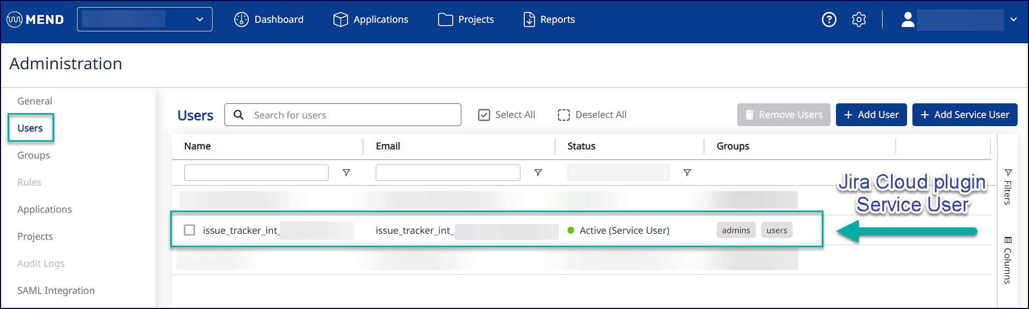
Task: Click Select All users
Action: pyautogui.click(x=506, y=115)
